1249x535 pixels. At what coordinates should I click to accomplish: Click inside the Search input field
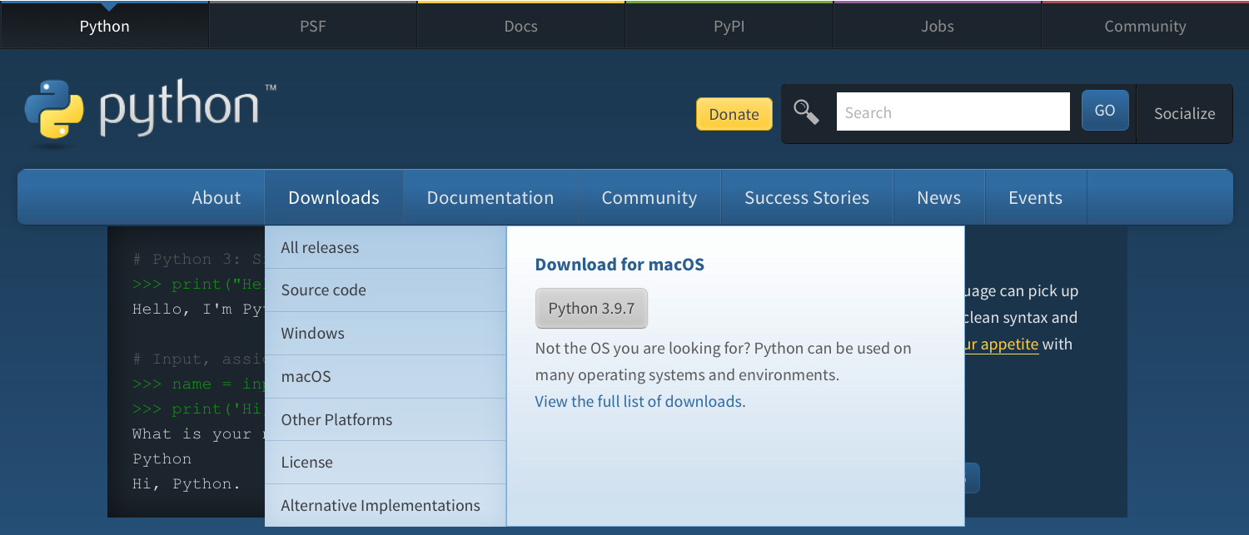point(953,111)
